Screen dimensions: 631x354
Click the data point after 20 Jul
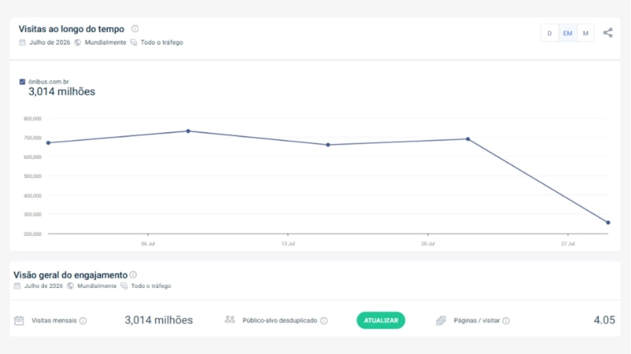(x=467, y=139)
